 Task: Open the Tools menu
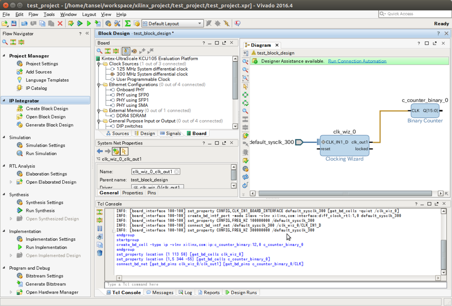(49, 15)
